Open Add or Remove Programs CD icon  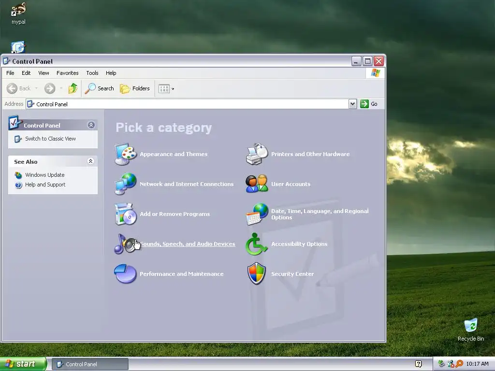tap(125, 214)
